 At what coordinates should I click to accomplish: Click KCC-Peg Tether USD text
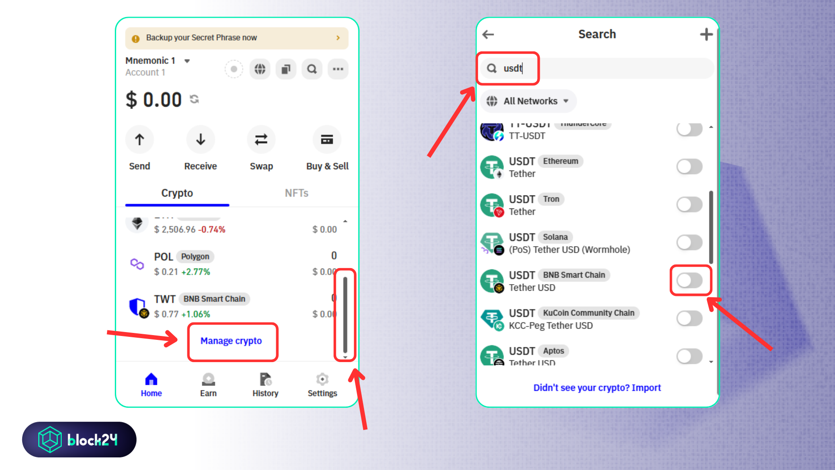coord(551,326)
